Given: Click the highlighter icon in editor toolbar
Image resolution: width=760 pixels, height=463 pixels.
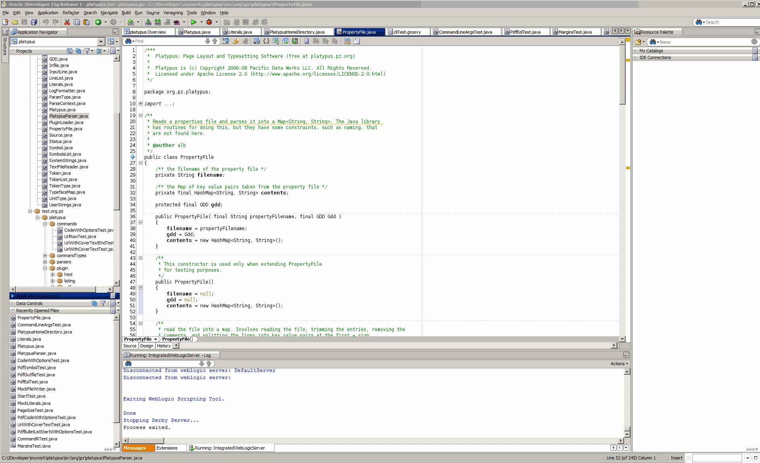Looking at the screenshot, I should [x=236, y=41].
